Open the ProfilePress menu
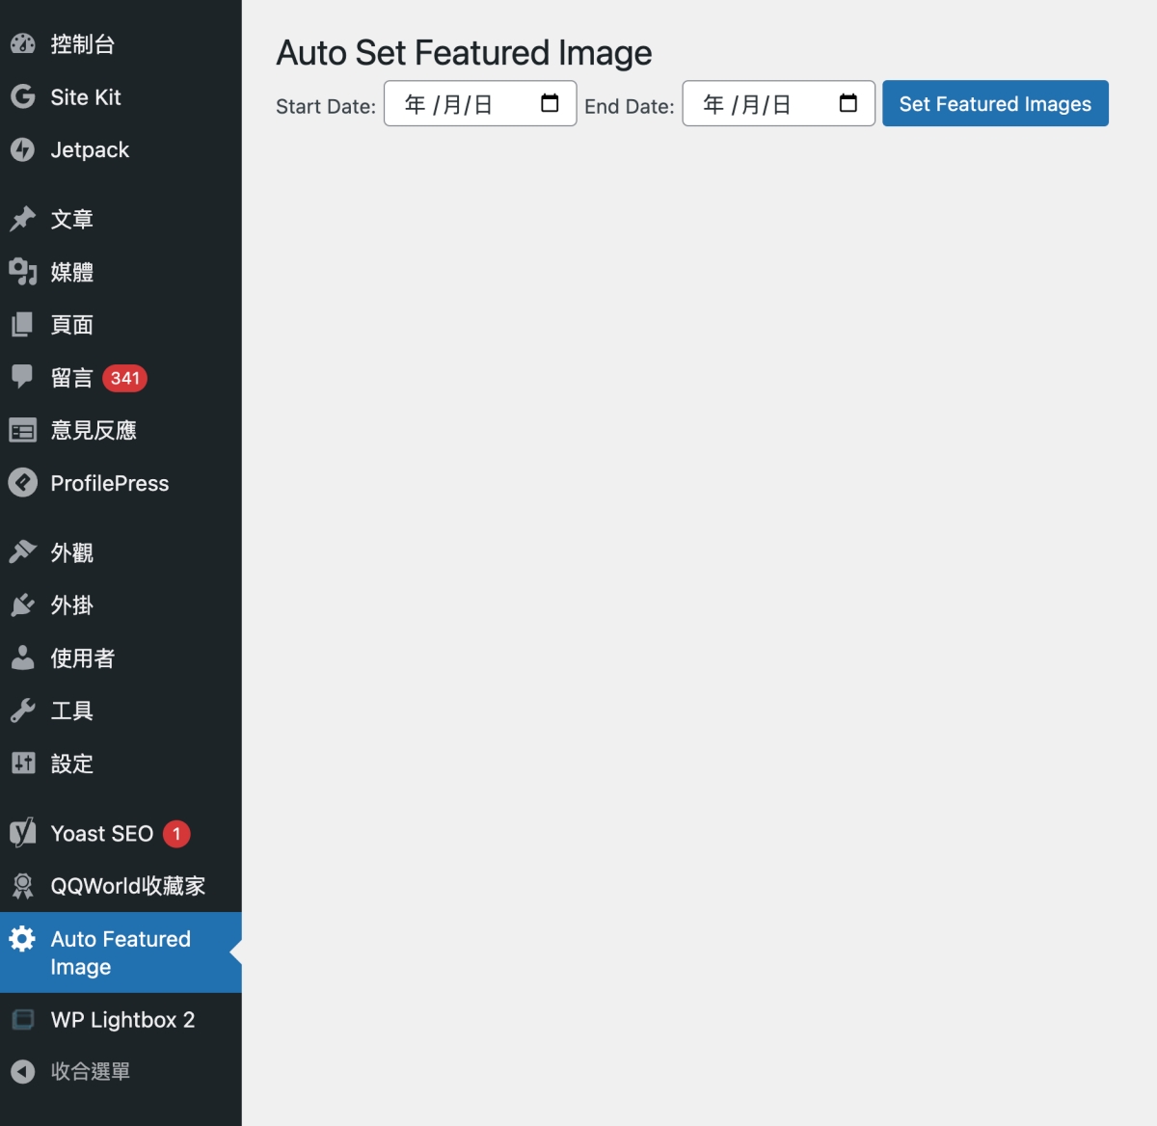This screenshot has height=1126, width=1157. click(109, 484)
